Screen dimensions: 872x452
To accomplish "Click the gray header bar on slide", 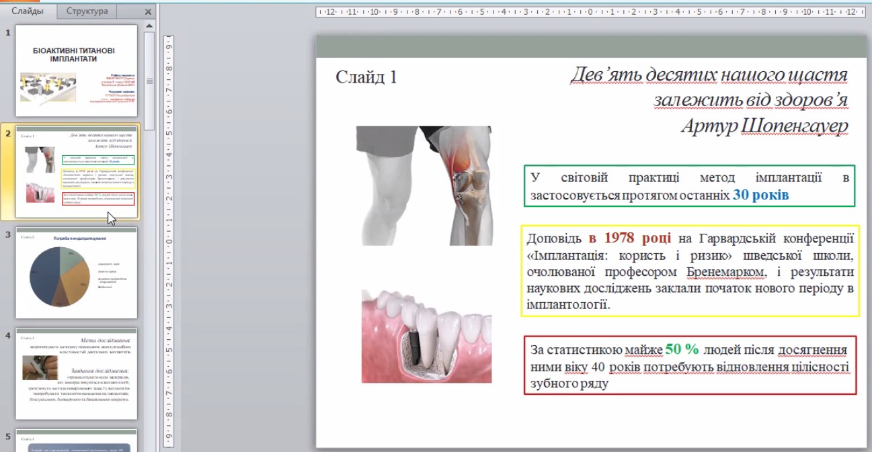I will tap(591, 47).
